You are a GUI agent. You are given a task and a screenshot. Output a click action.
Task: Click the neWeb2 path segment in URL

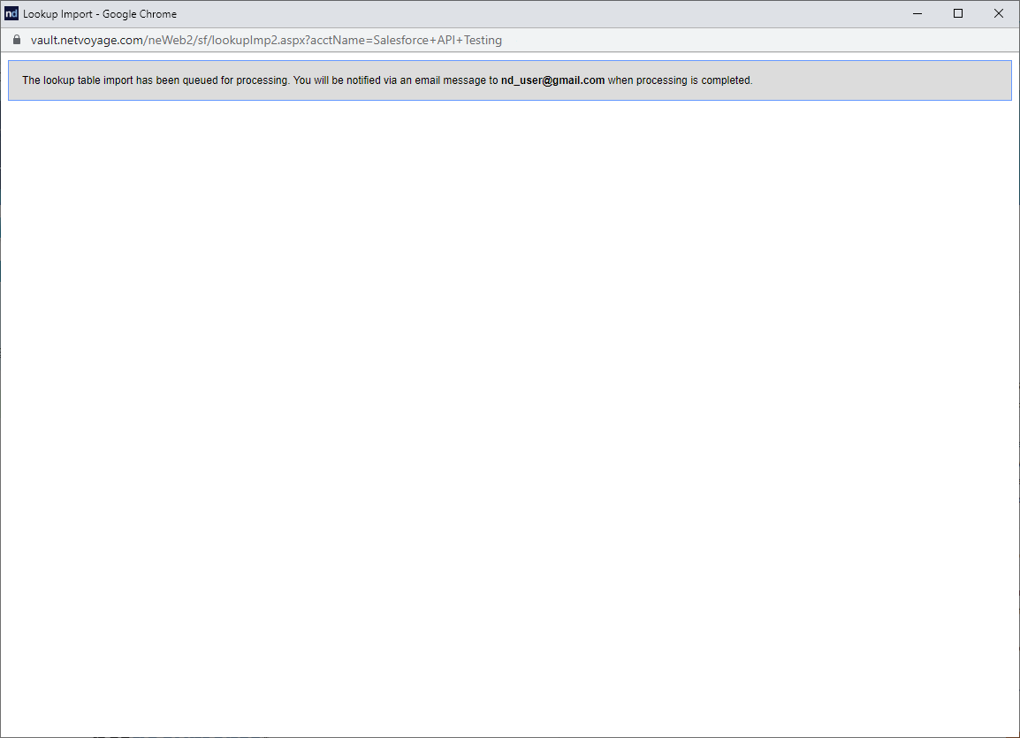167,41
